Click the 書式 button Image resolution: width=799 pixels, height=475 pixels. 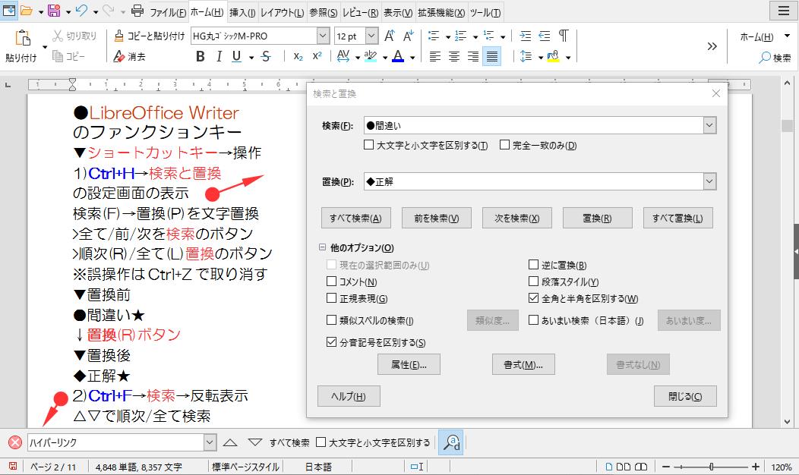click(x=523, y=364)
